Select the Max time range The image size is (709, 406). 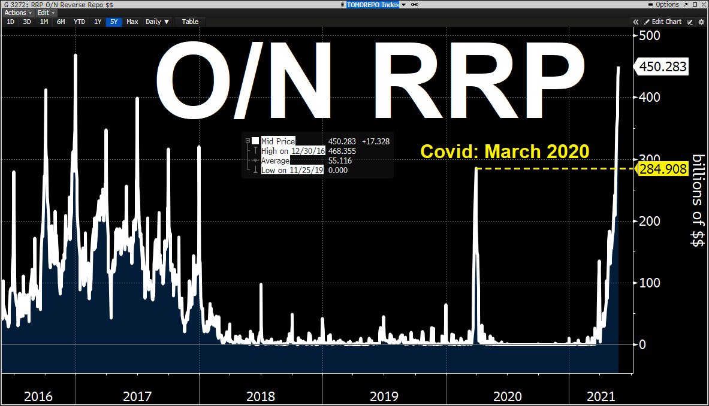pos(132,22)
